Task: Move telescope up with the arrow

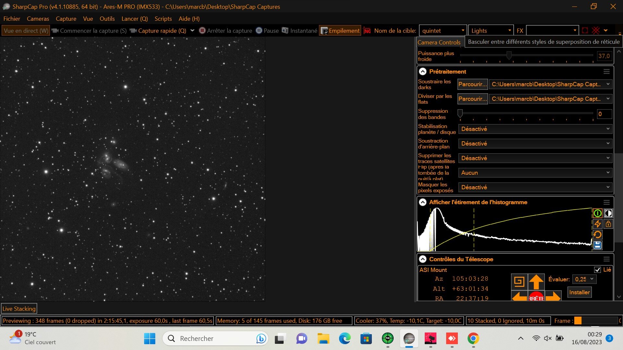Action: coord(536,281)
